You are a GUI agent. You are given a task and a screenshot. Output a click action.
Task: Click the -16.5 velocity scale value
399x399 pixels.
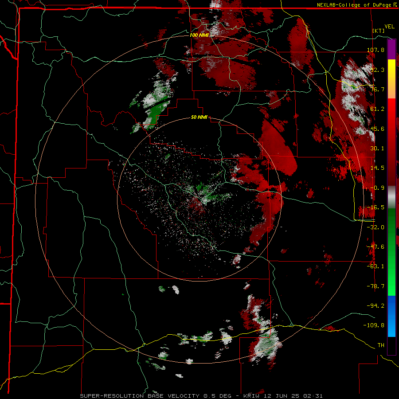coord(376,207)
